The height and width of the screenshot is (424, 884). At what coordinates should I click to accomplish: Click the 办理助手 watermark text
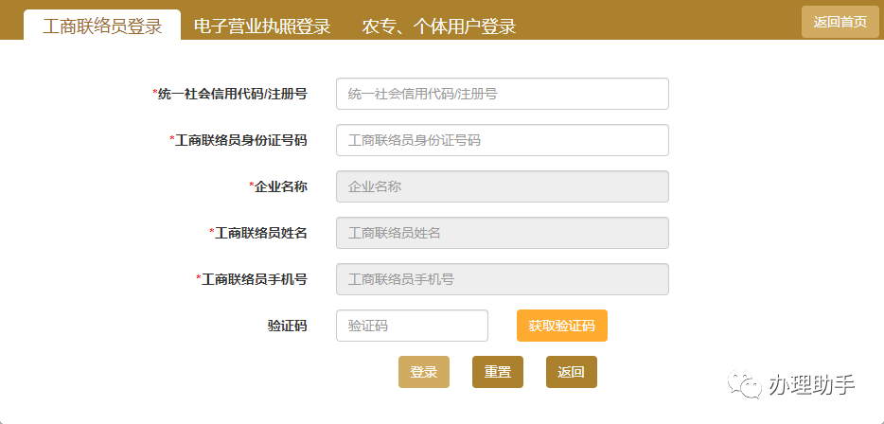[812, 384]
